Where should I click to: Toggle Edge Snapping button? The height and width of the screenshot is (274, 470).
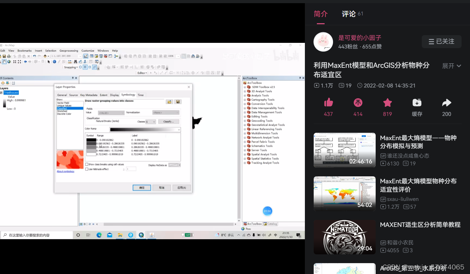tap(94, 67)
